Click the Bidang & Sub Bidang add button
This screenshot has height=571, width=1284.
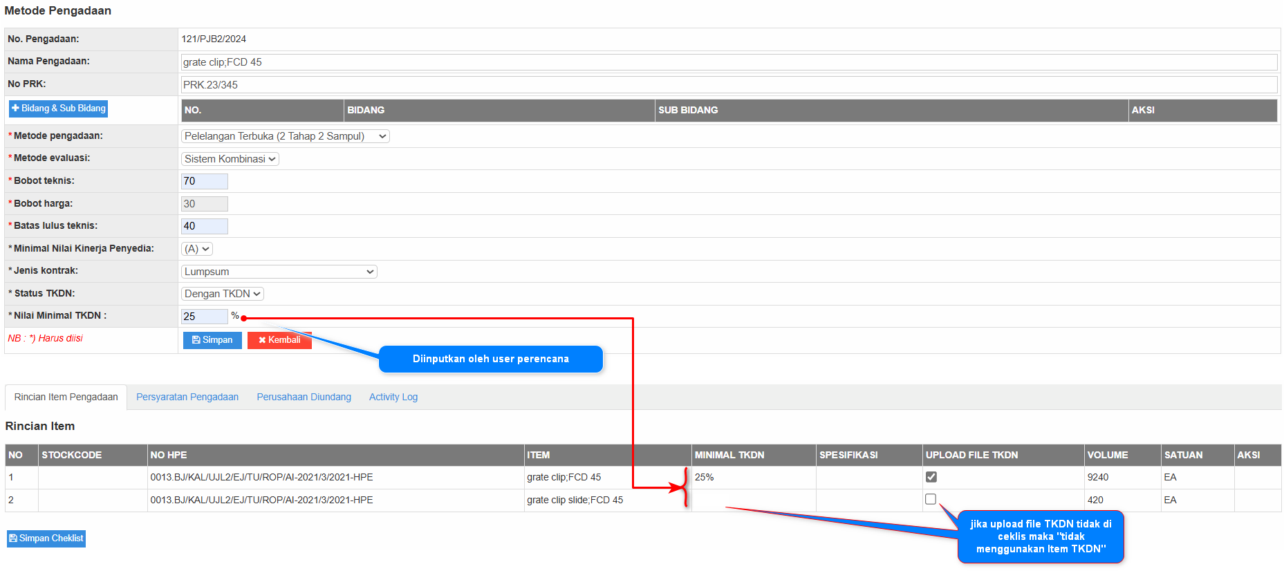pyautogui.click(x=58, y=109)
